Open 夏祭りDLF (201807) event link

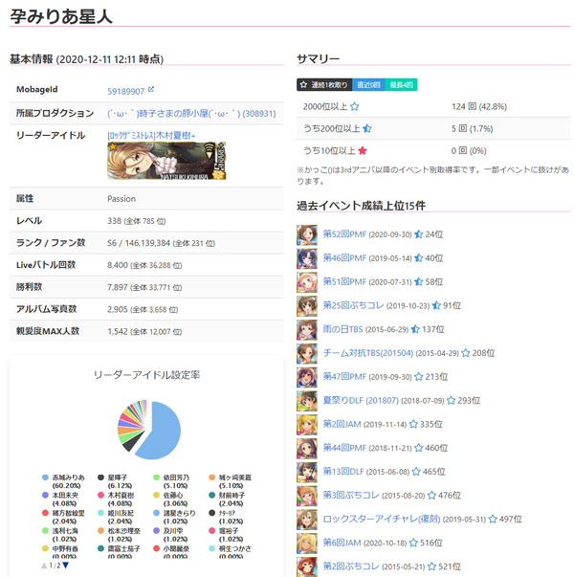pyautogui.click(x=361, y=401)
